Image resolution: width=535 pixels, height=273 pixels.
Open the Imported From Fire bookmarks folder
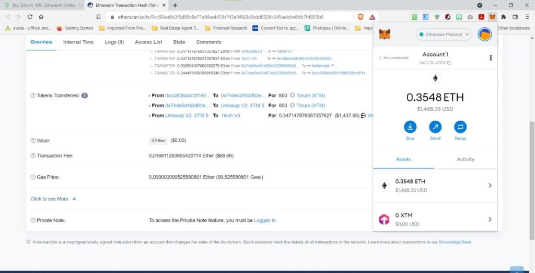click(122, 28)
